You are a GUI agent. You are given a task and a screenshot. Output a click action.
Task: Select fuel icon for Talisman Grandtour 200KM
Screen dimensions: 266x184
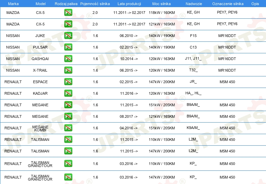68,177
